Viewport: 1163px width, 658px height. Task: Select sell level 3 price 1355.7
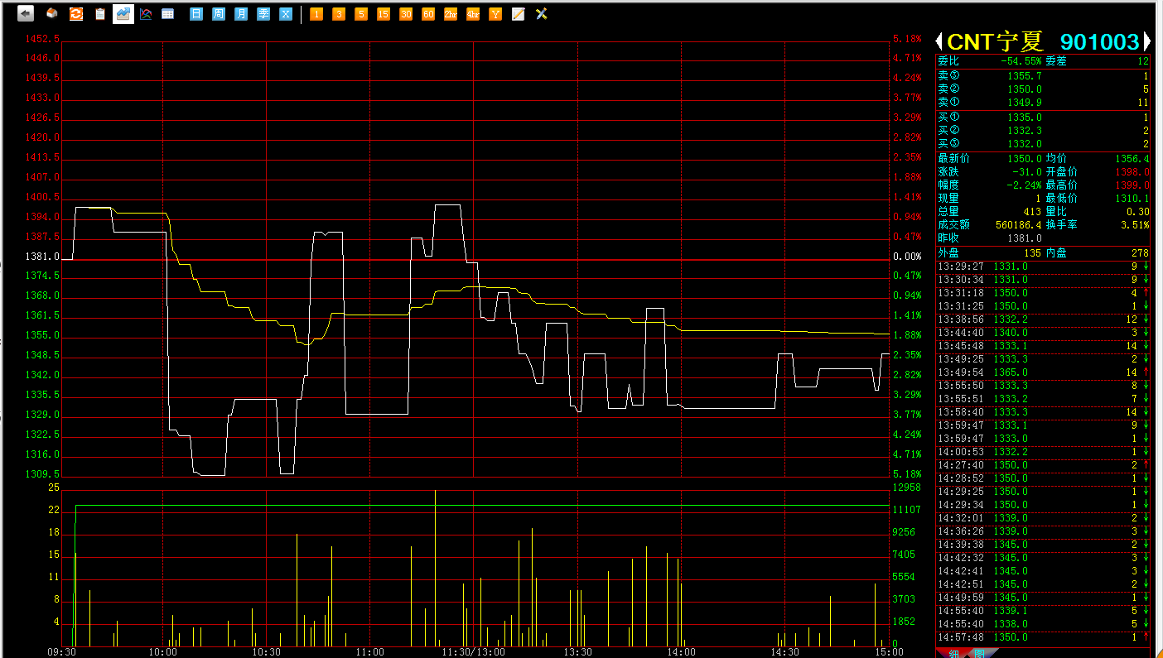pos(1025,76)
